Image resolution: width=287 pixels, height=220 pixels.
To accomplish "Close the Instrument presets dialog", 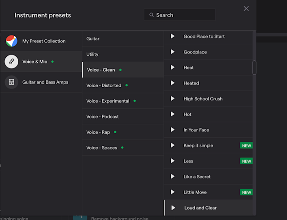I will point(246,8).
